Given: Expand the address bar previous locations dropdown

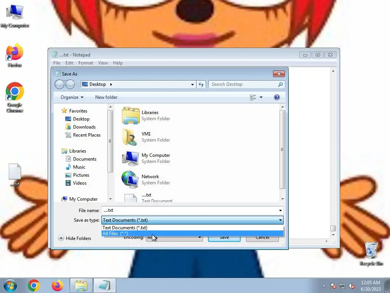Looking at the screenshot, I should tap(192, 84).
